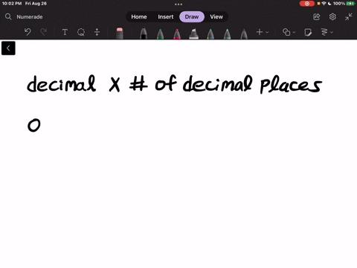
Task: Choose the Lasso select tool
Action: click(x=81, y=32)
